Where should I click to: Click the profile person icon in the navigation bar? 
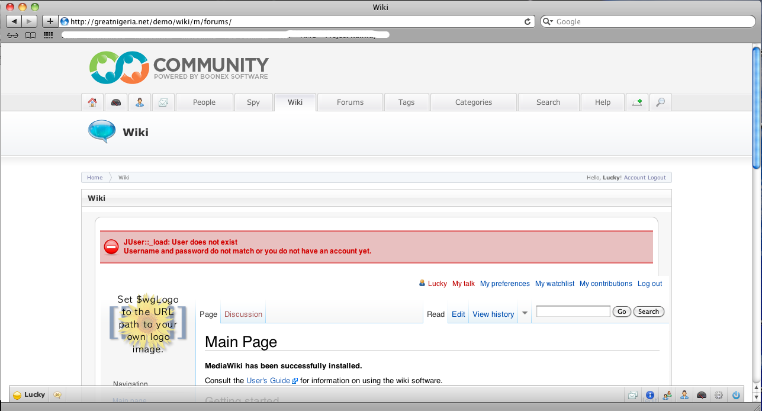[x=140, y=102]
